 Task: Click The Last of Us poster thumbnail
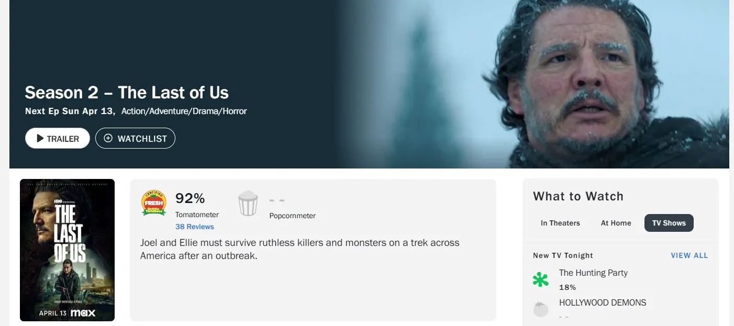tap(67, 250)
